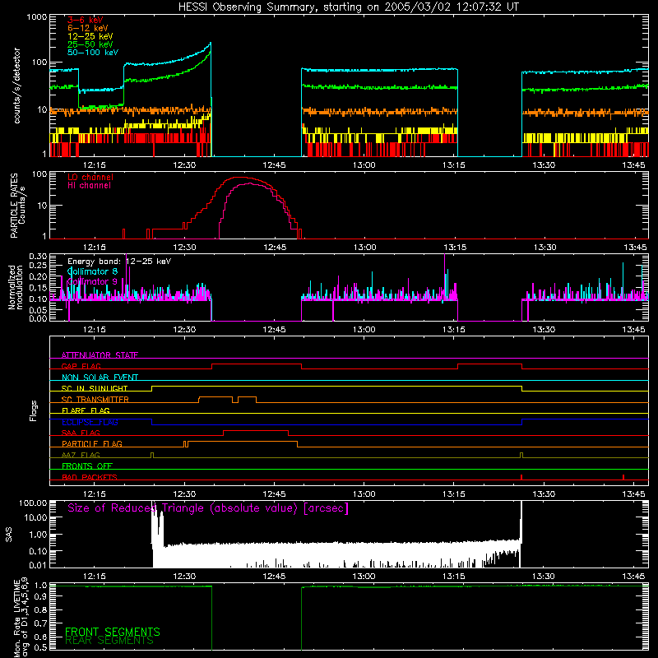Image resolution: width=658 pixels, height=658 pixels.
Task: Click the SAA_FLAG label
Action: (81, 433)
